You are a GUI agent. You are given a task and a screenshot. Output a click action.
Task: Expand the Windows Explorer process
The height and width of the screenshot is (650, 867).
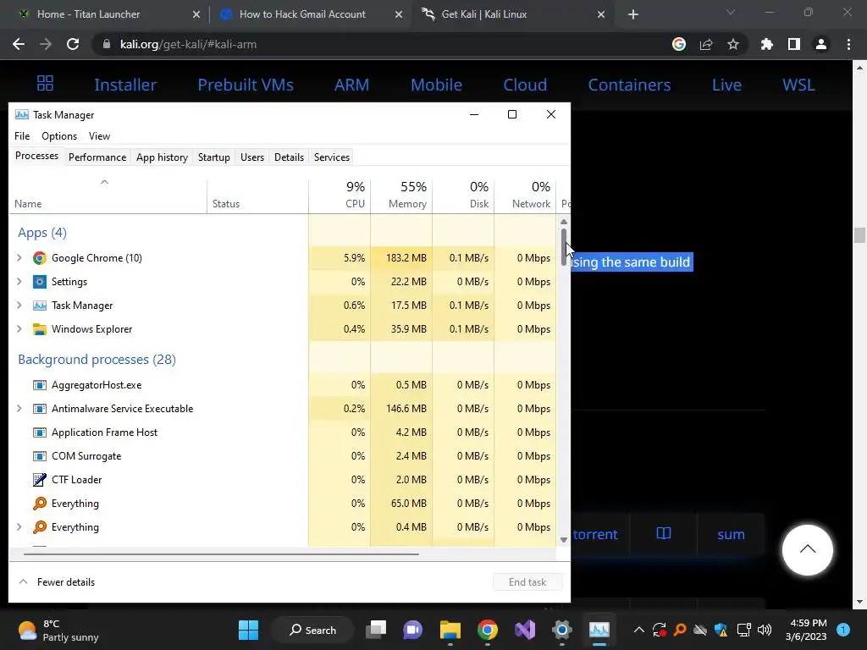(x=19, y=329)
